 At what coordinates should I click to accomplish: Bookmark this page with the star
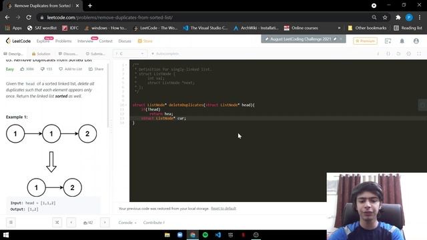[x=385, y=17]
